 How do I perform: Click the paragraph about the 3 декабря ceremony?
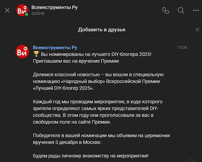pos(101,139)
